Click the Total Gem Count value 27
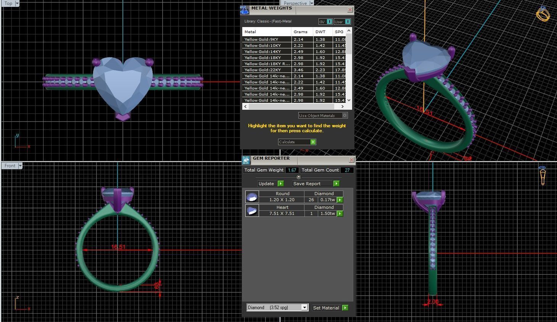The image size is (557, 322). 347,170
